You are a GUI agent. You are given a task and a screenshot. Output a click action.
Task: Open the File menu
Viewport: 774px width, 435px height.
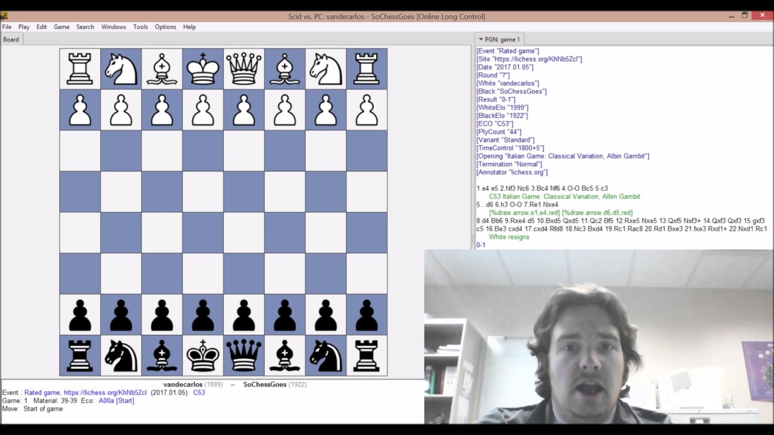pos(7,27)
